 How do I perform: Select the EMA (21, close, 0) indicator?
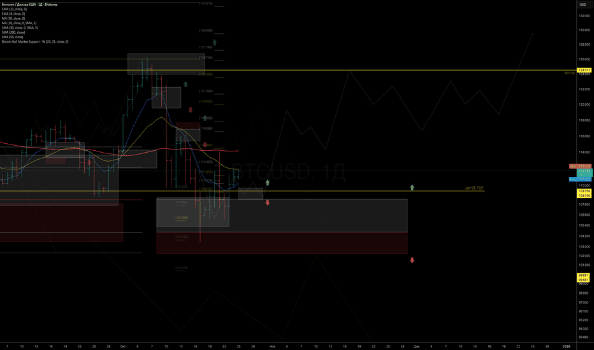tap(15, 10)
